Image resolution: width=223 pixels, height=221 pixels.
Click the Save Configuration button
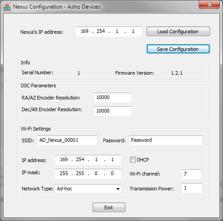click(178, 49)
